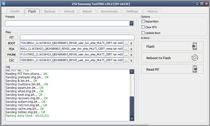Click the BOOT file path field
The height and width of the screenshot is (126, 210).
[x=72, y=43]
